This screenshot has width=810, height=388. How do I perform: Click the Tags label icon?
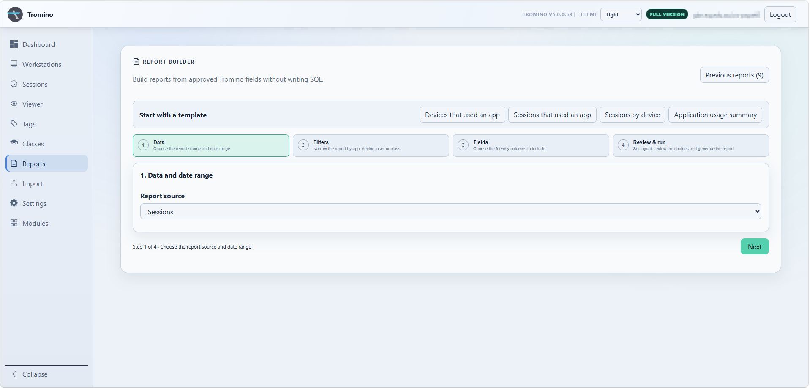click(x=14, y=124)
